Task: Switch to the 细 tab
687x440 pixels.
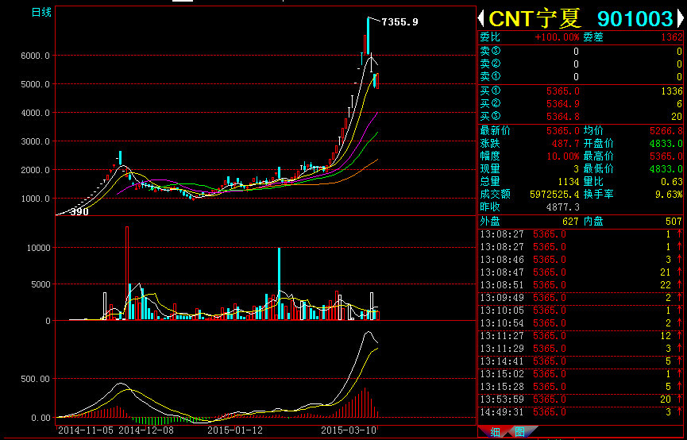Action: pyautogui.click(x=495, y=433)
